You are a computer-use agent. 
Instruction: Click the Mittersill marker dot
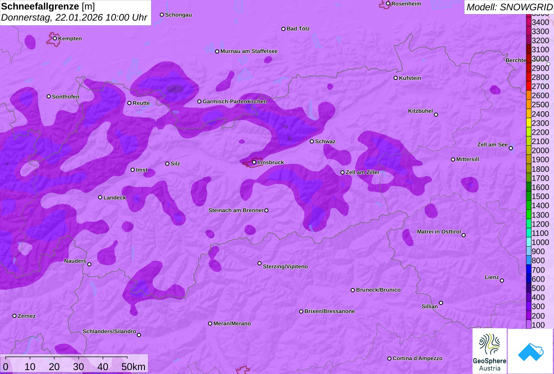point(453,159)
